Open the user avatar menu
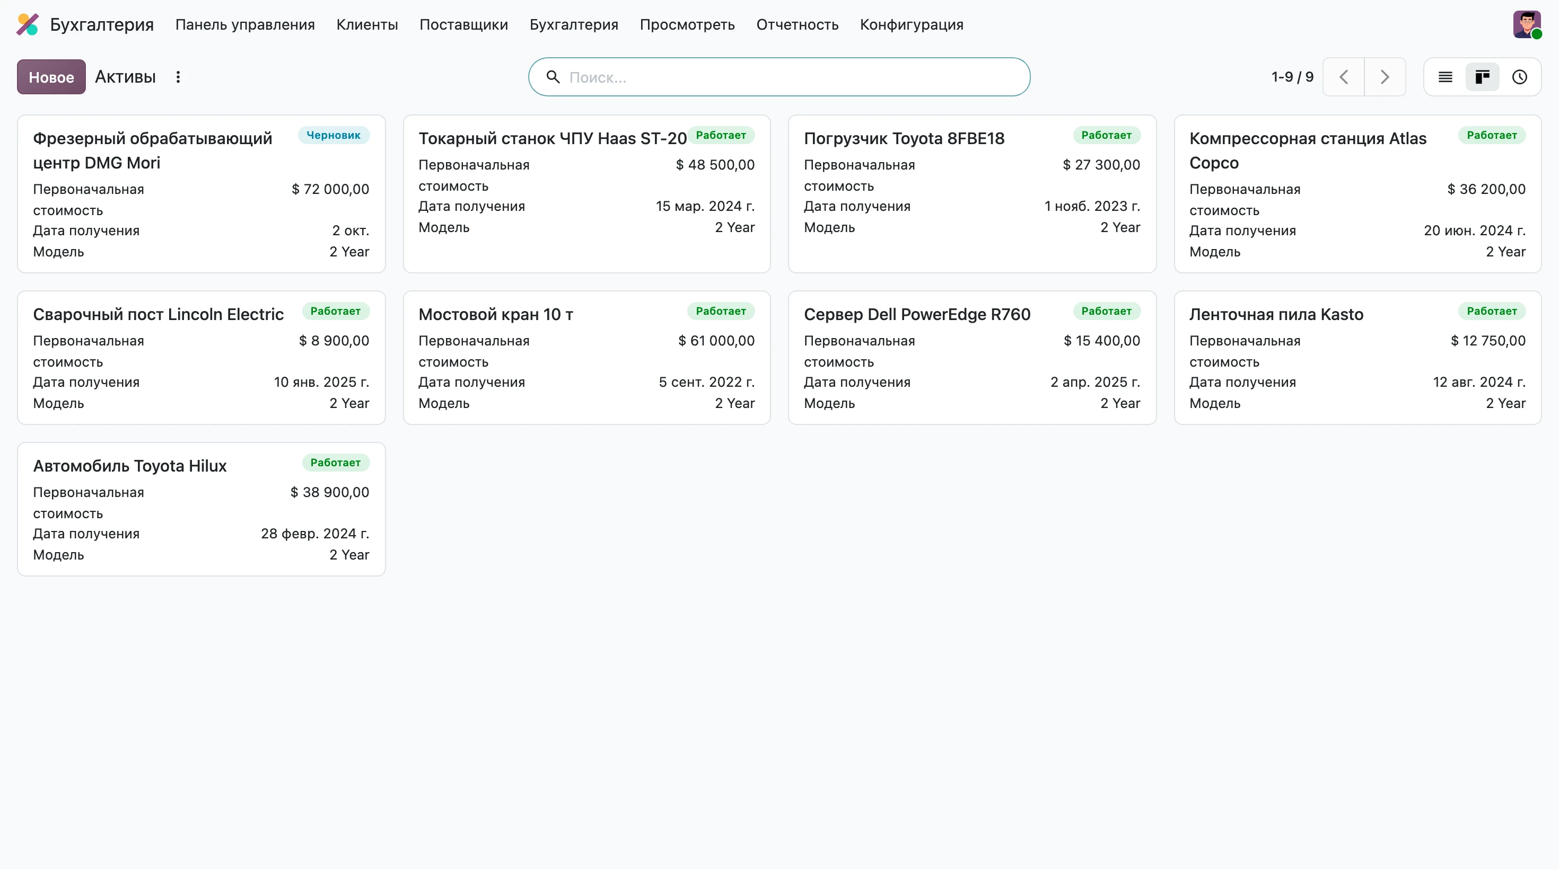 [1527, 24]
